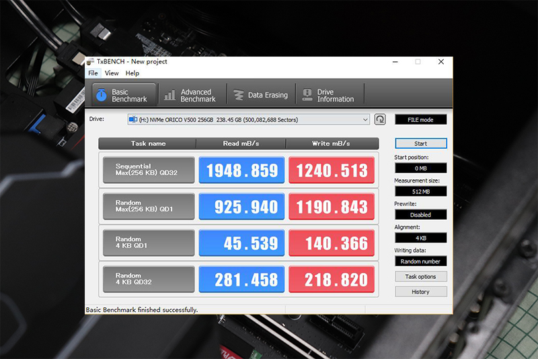Open the Measurement size 512 MB selector

pyautogui.click(x=421, y=191)
